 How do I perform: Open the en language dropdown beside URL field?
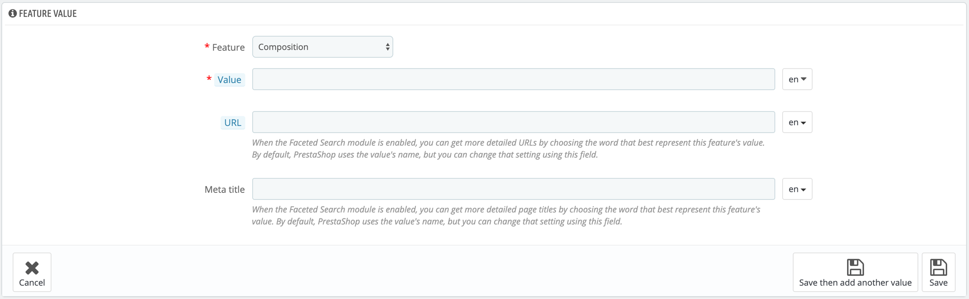pos(797,122)
